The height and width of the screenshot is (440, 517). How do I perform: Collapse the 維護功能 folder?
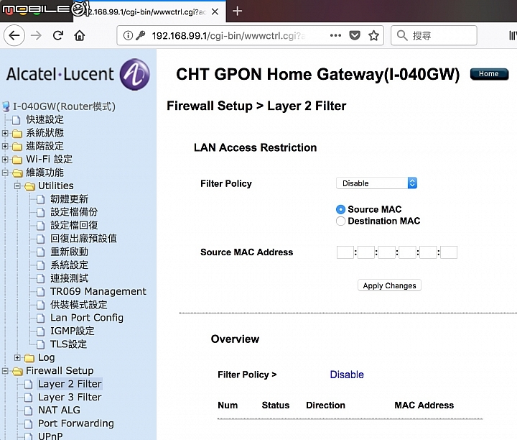pyautogui.click(x=5, y=173)
